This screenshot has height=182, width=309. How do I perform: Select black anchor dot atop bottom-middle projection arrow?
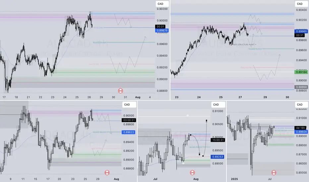tap(207, 120)
